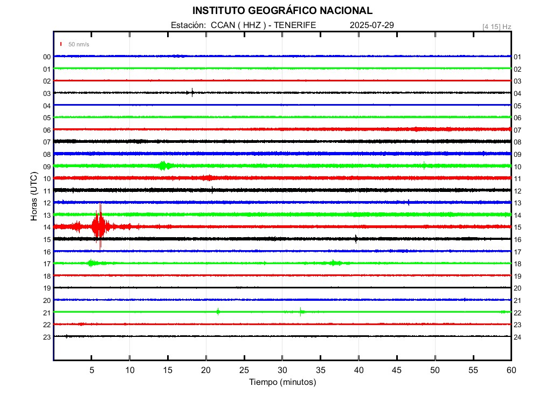Click the left-axis hour label 09

[x=47, y=167]
